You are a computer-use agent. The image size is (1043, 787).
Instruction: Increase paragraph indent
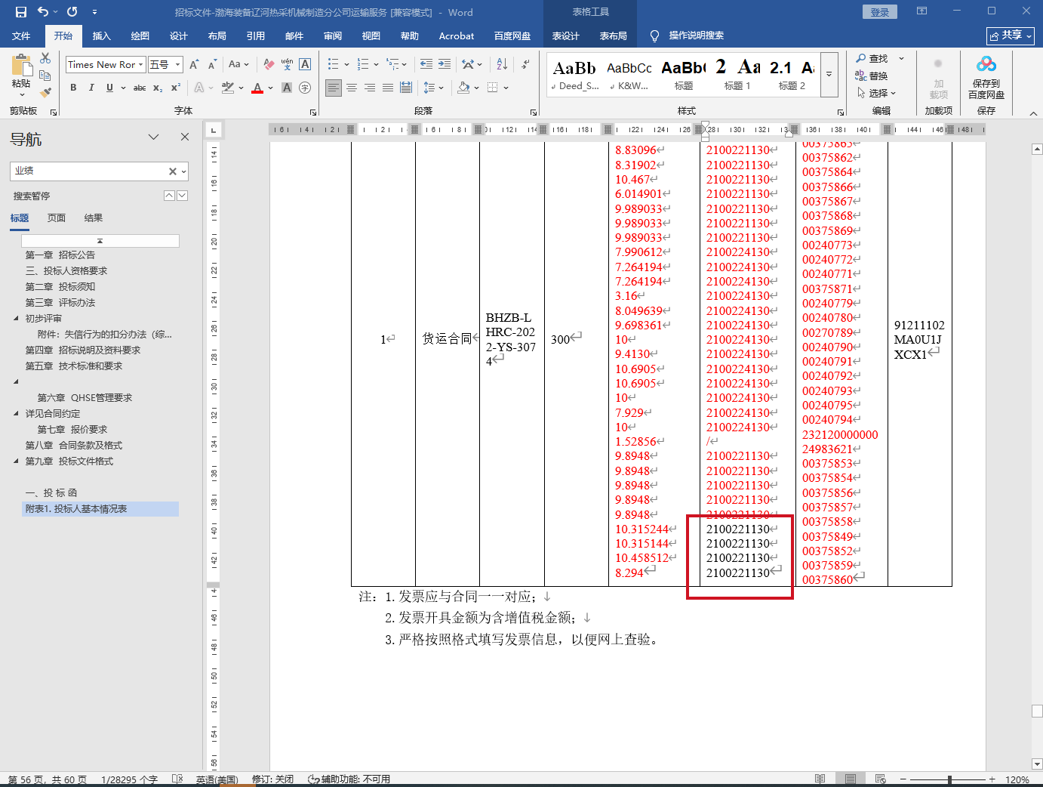(445, 64)
